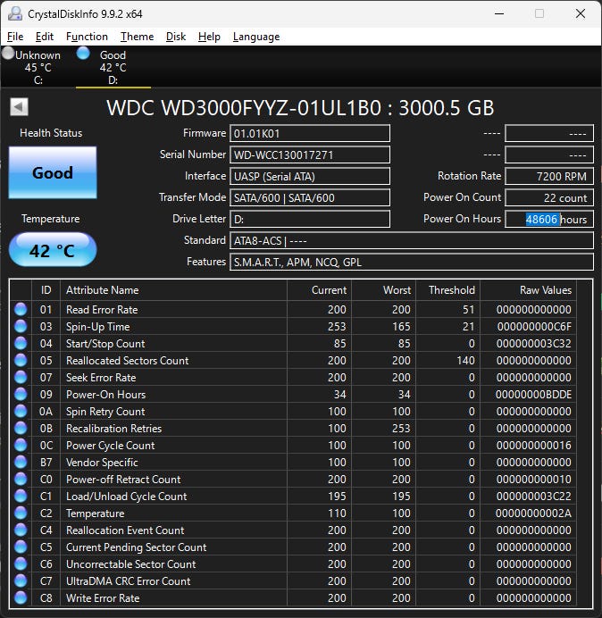The height and width of the screenshot is (618, 602).
Task: Click status orb for Current Pending Sector Count row
Action: (x=21, y=547)
